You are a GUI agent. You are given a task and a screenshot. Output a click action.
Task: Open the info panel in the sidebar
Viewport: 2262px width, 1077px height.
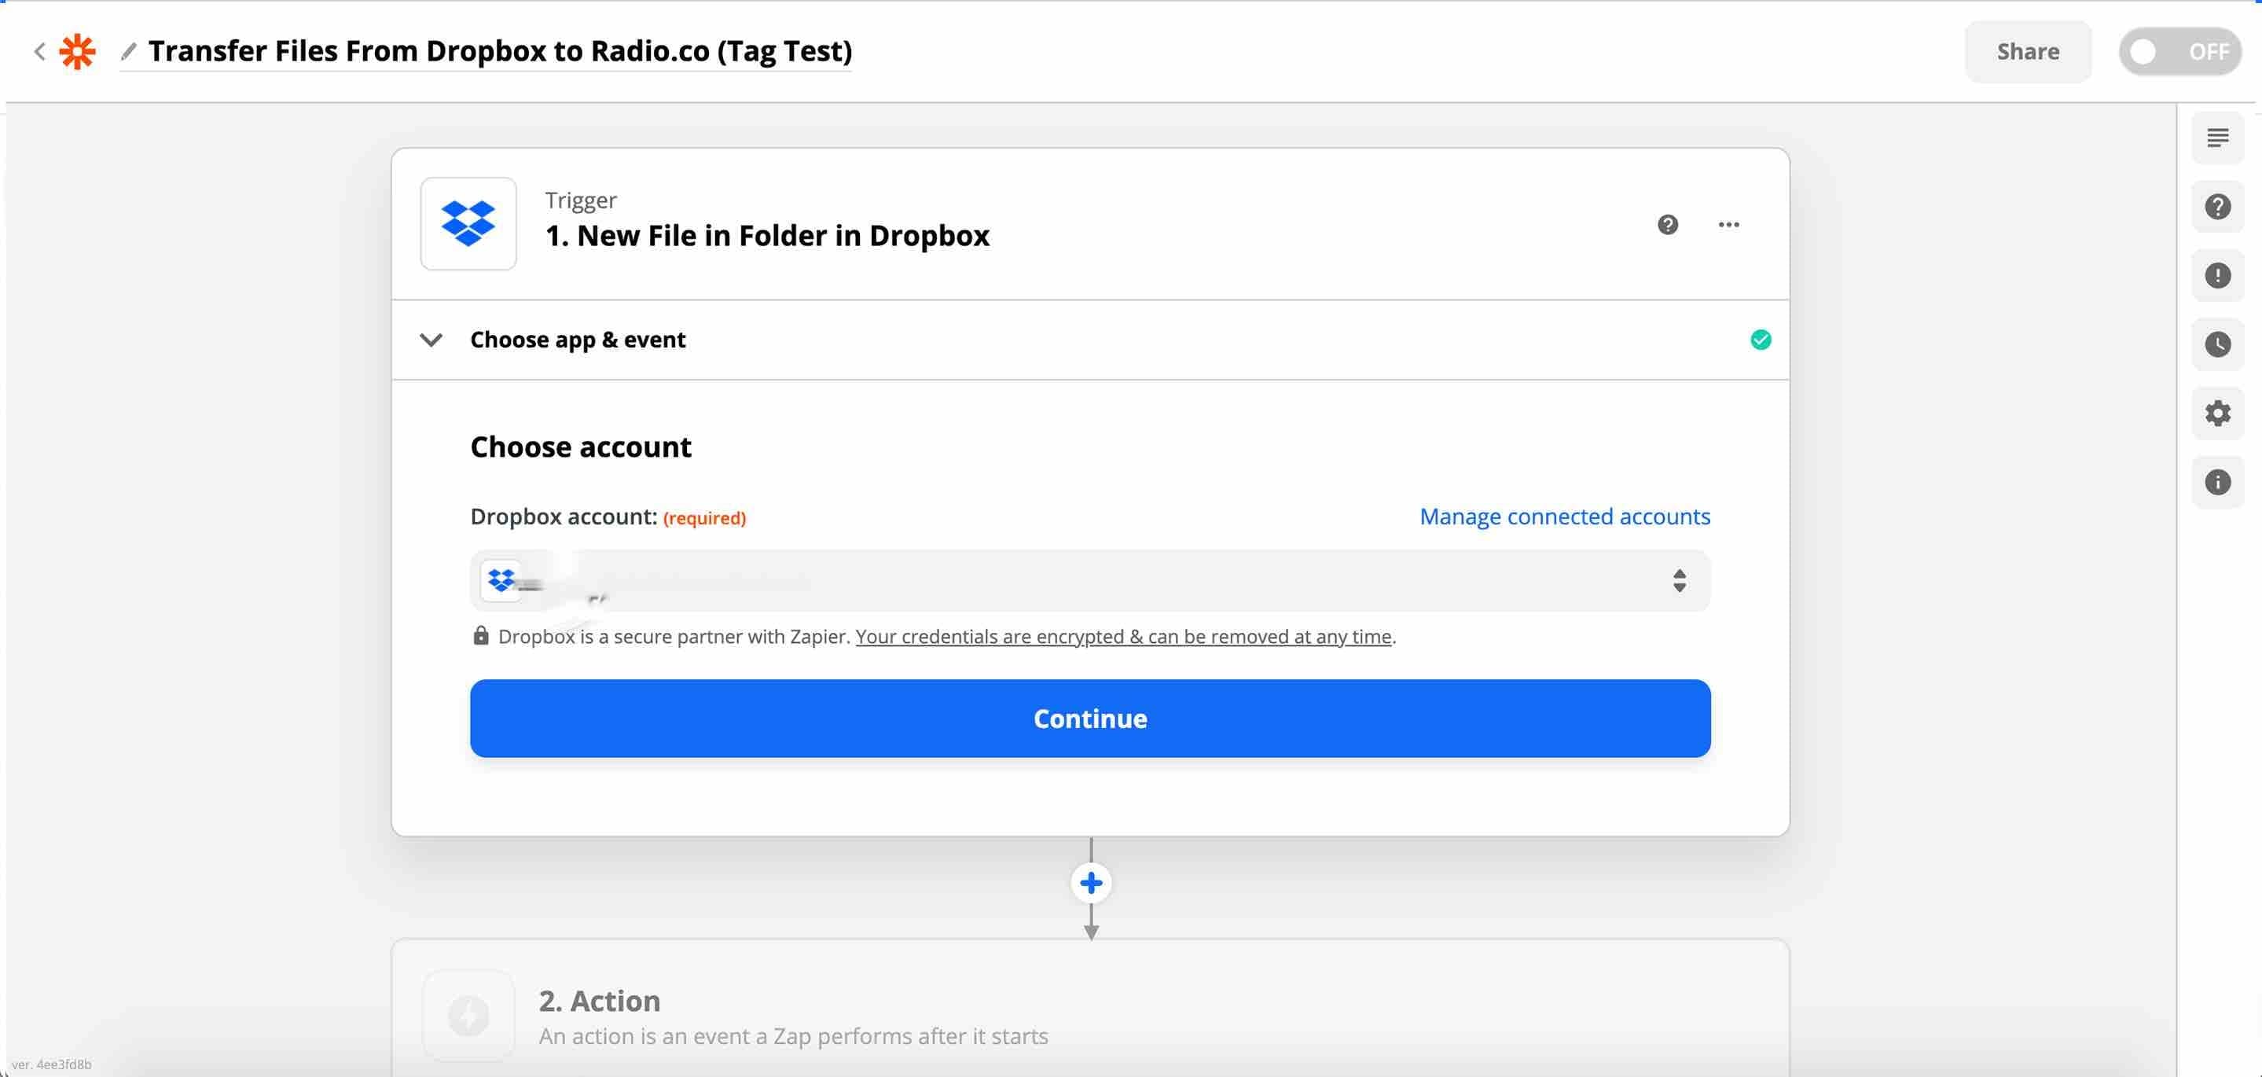tap(2218, 482)
